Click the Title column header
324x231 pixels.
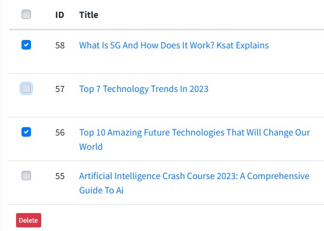[x=89, y=15]
